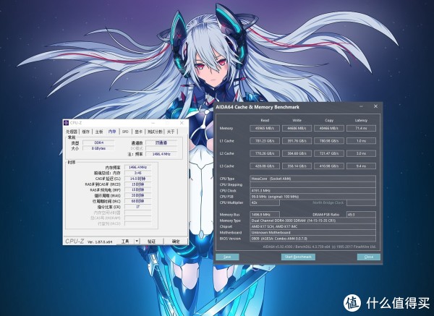434x316 pixels.
Task: Click the CPU FSB 99.8 MHz field
Action: (x=312, y=197)
